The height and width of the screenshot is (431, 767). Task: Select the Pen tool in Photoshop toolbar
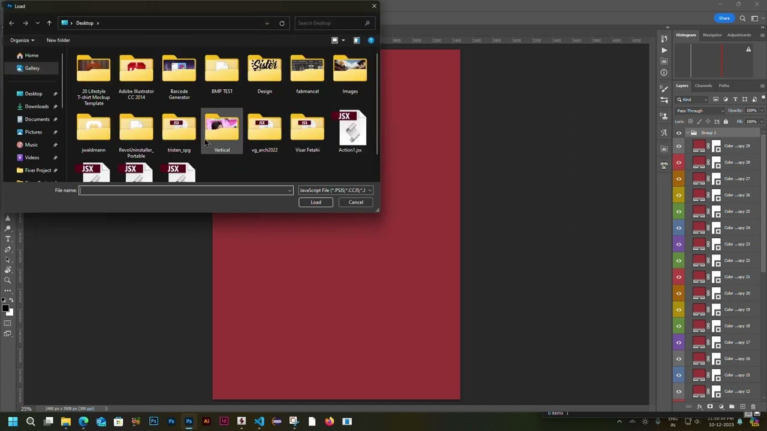pyautogui.click(x=8, y=249)
